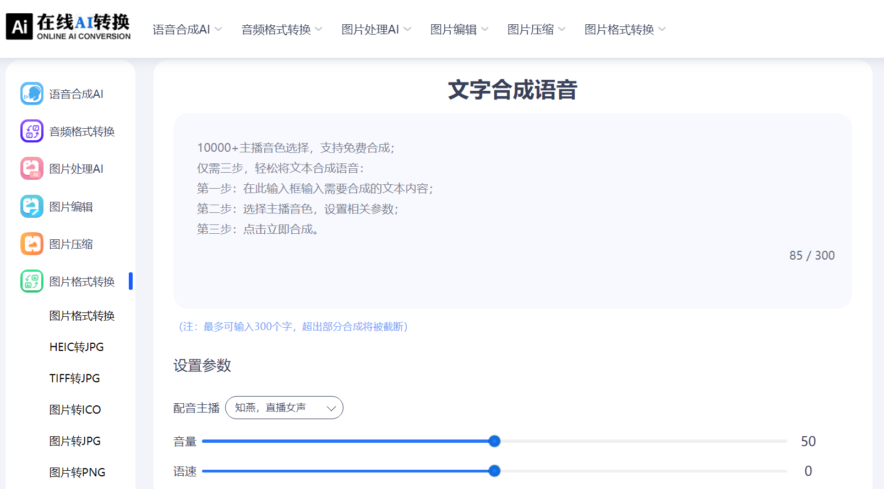Expand the 图片格式转换 top menu
The width and height of the screenshot is (884, 489).
[625, 29]
